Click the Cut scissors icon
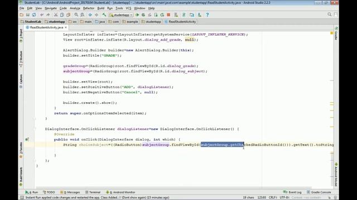The image size is (357, 200). pos(56,15)
